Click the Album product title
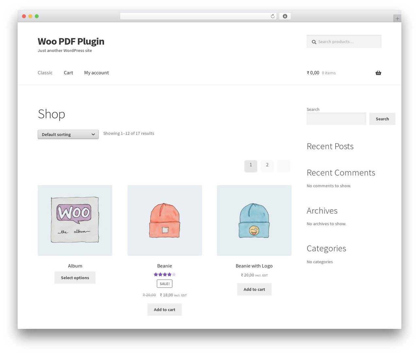 pyautogui.click(x=75, y=266)
